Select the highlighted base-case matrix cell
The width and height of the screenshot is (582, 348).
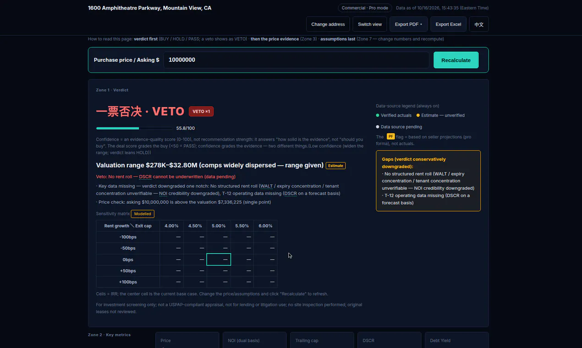click(x=219, y=260)
